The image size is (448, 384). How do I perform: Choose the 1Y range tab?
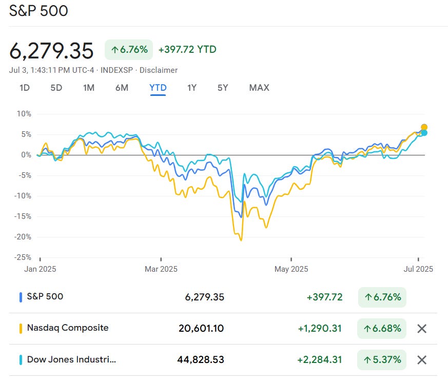tap(192, 88)
